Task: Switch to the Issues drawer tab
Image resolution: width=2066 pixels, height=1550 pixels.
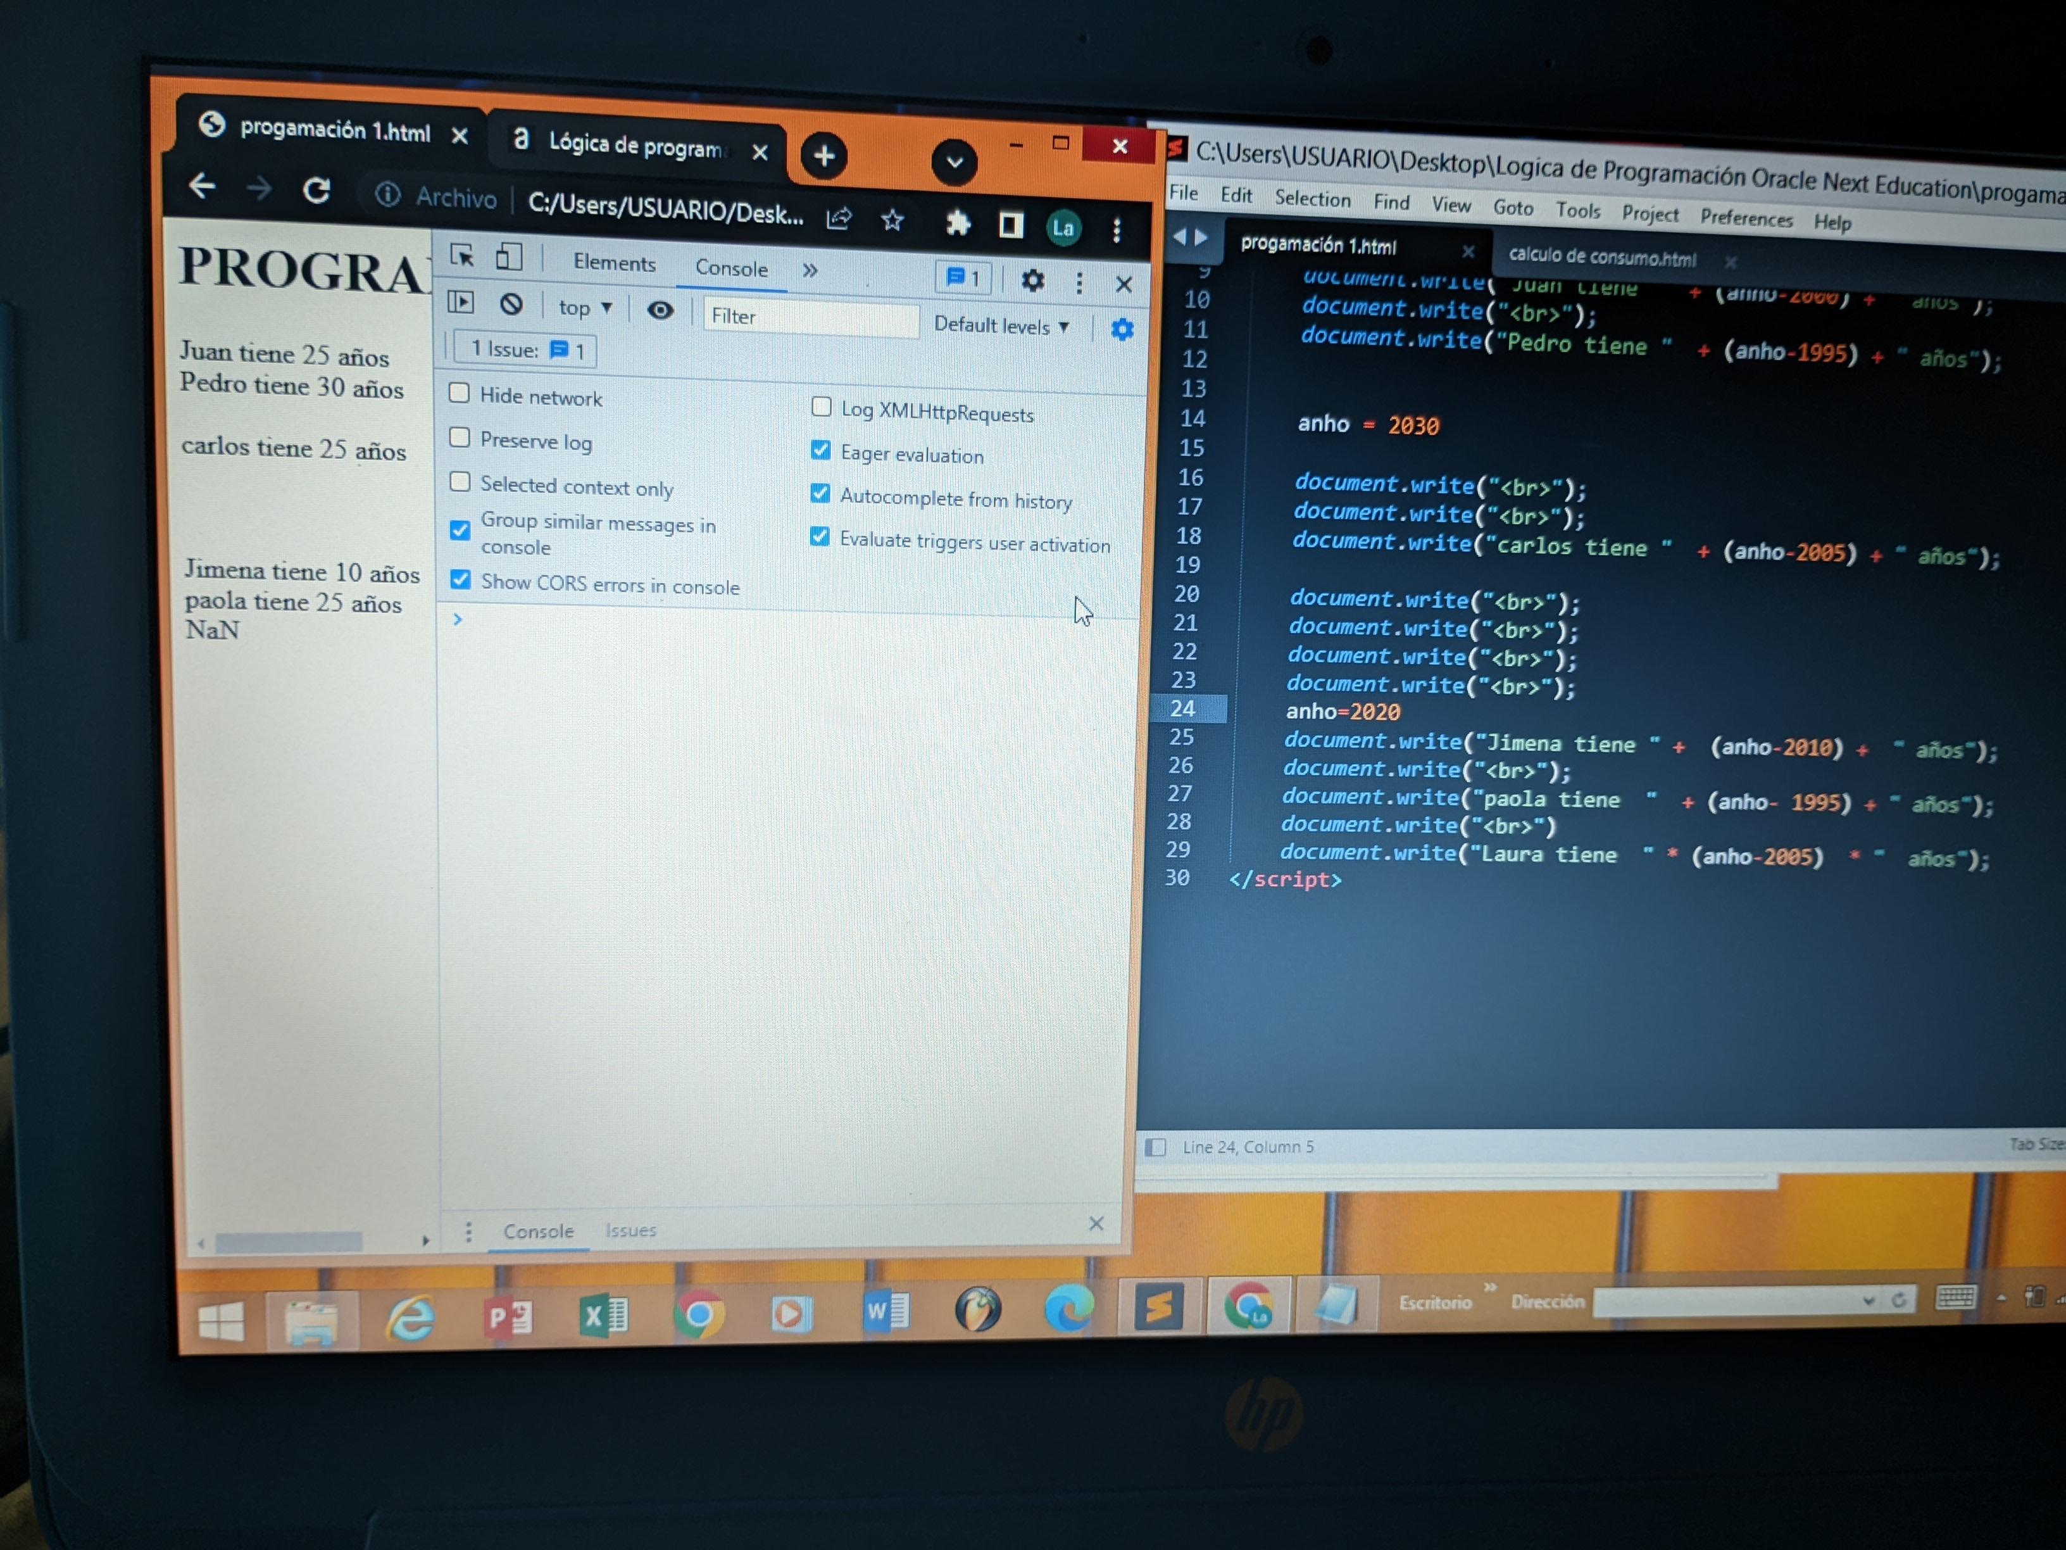Action: pos(630,1230)
